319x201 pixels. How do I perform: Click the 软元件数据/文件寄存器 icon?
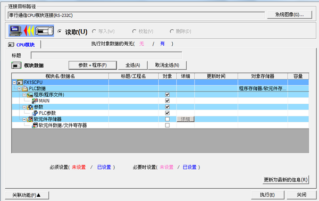click(x=35, y=125)
